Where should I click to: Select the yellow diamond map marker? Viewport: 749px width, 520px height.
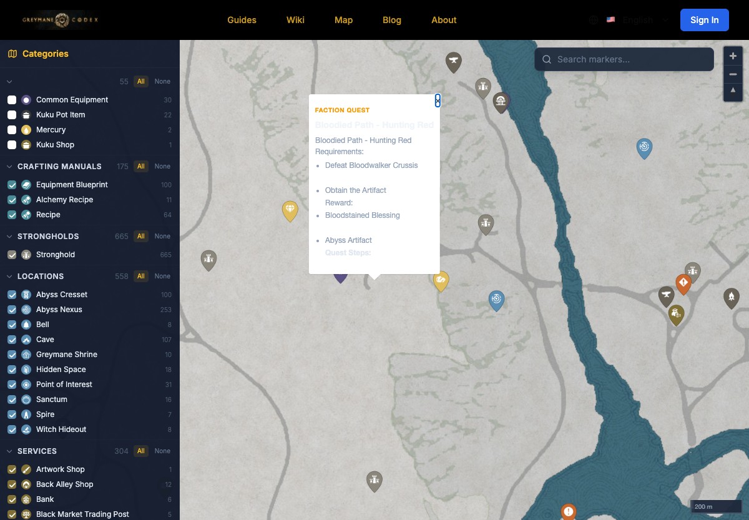click(290, 210)
